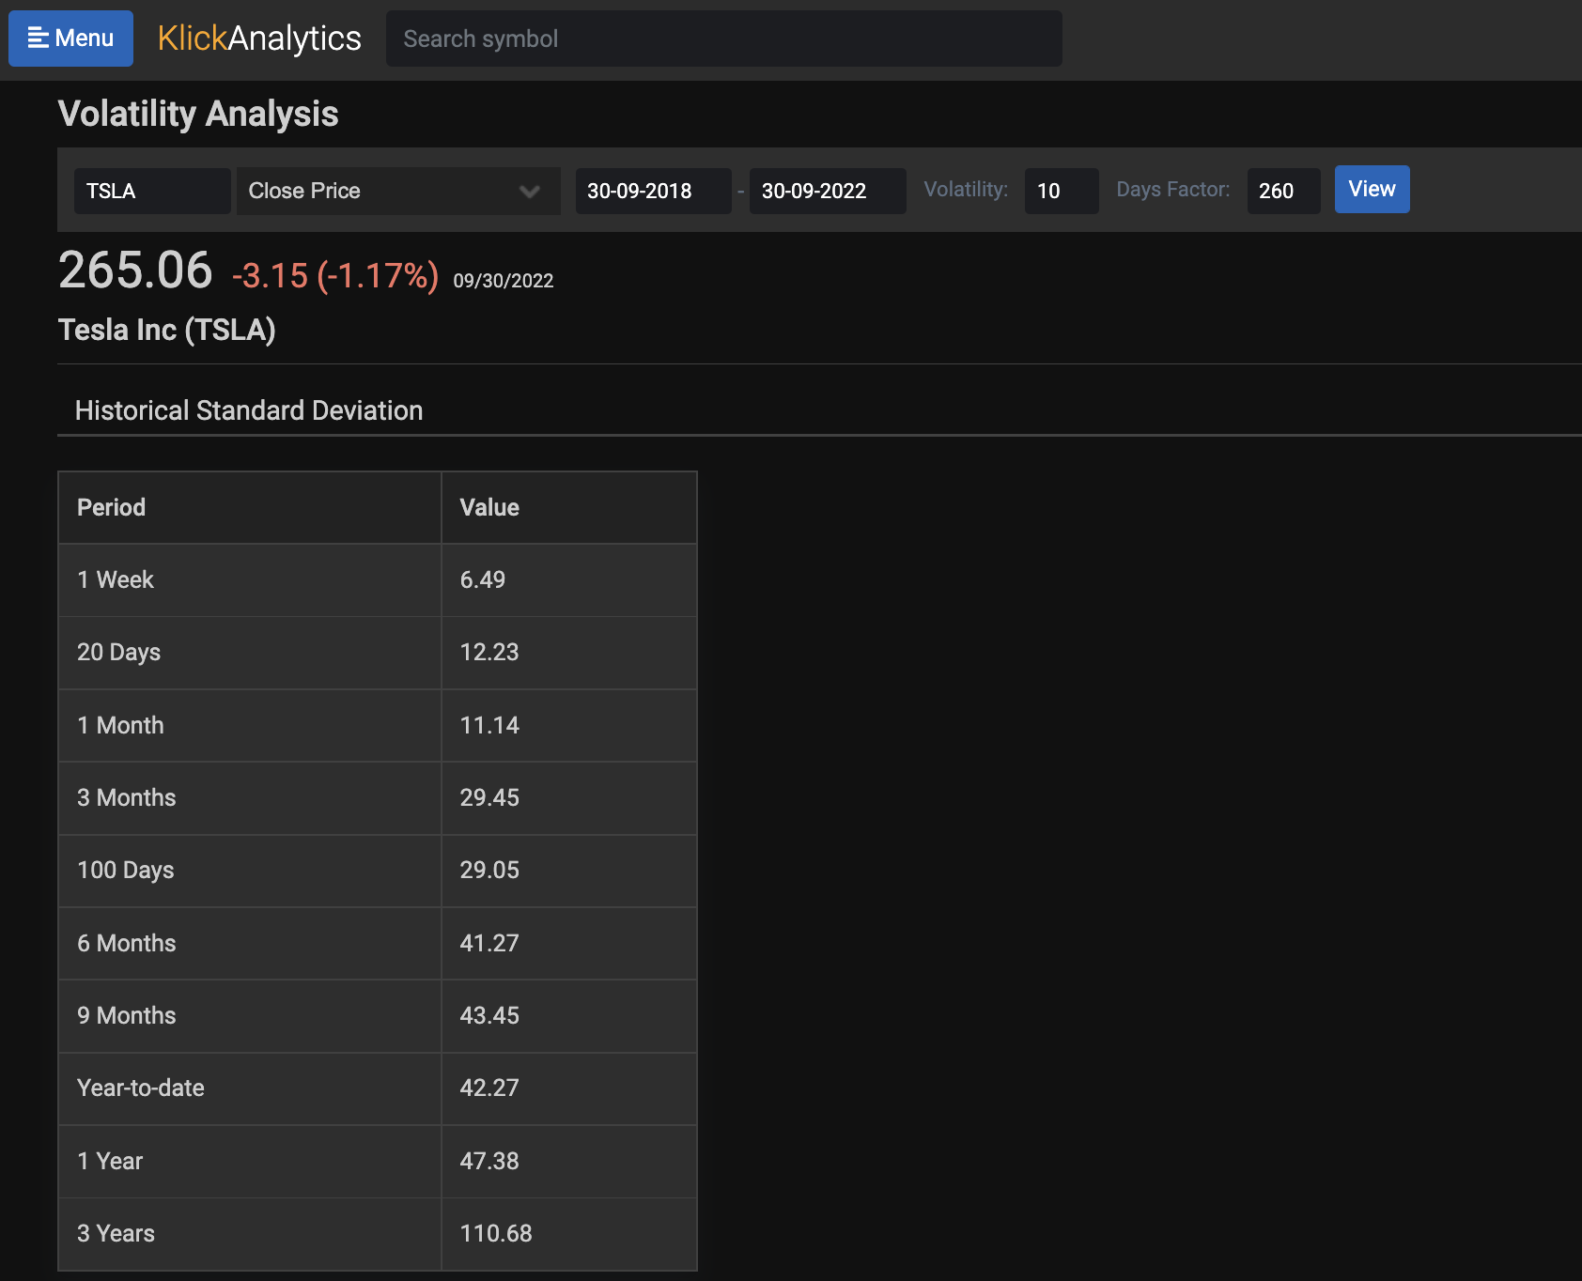Viewport: 1582px width, 1281px height.
Task: Expand the Close Price dropdown
Action: (397, 191)
